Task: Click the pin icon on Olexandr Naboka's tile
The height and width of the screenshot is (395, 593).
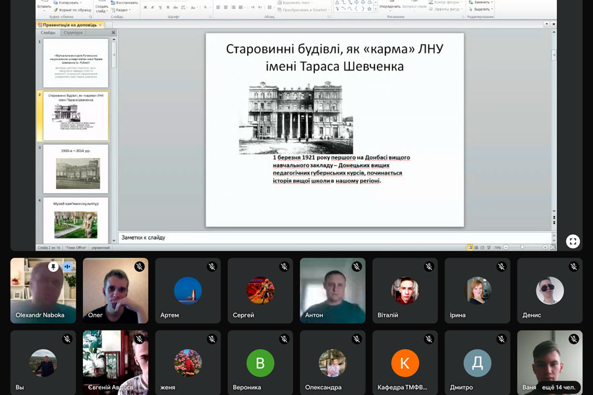Action: pyautogui.click(x=53, y=267)
